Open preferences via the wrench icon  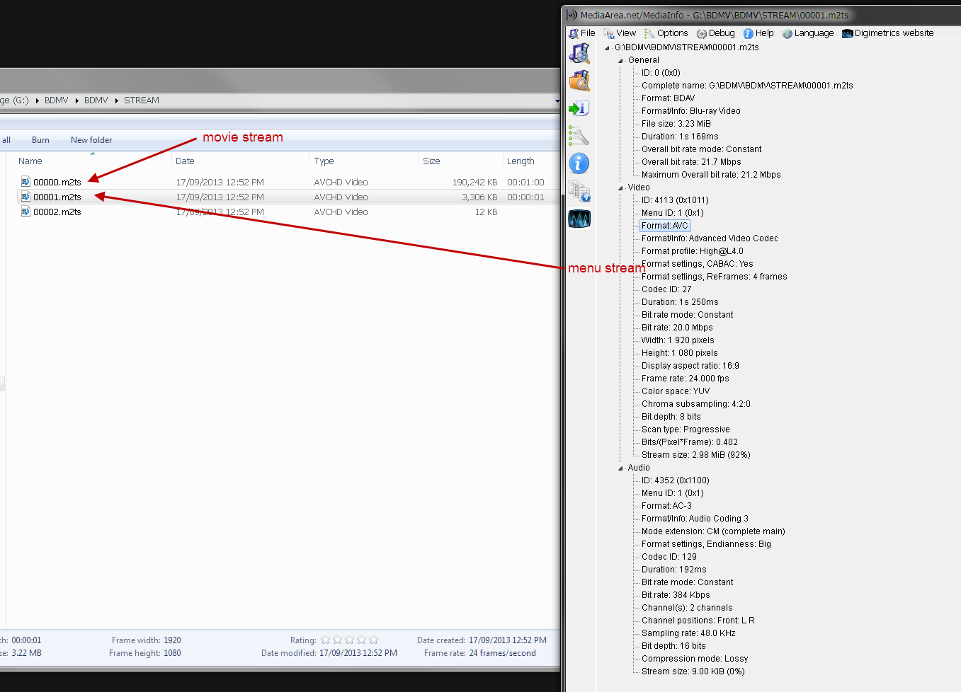[579, 136]
